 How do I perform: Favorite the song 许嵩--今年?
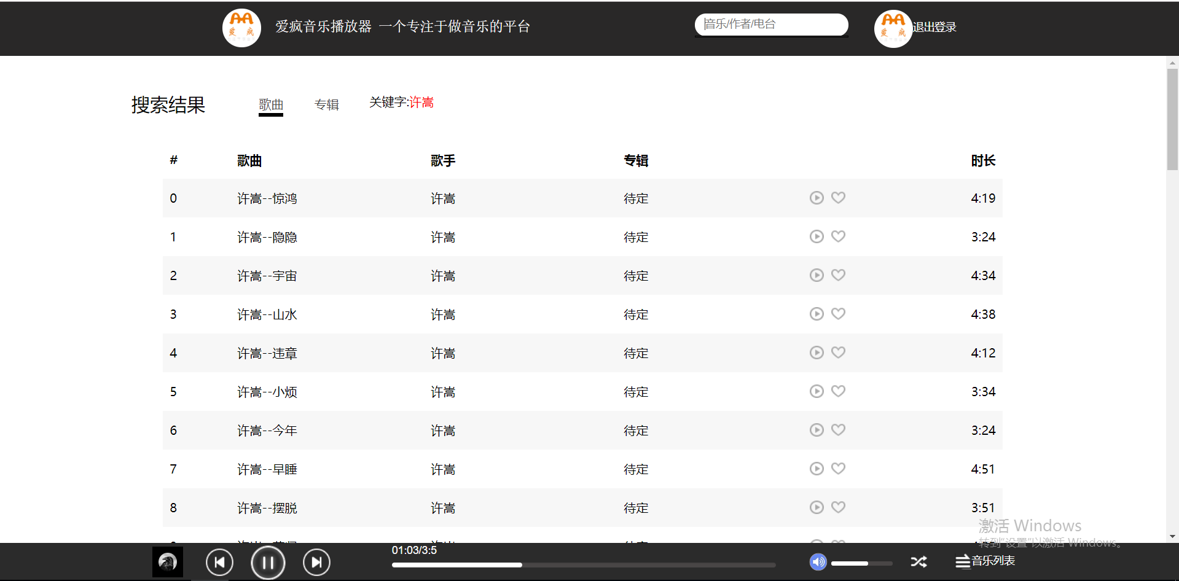click(838, 430)
